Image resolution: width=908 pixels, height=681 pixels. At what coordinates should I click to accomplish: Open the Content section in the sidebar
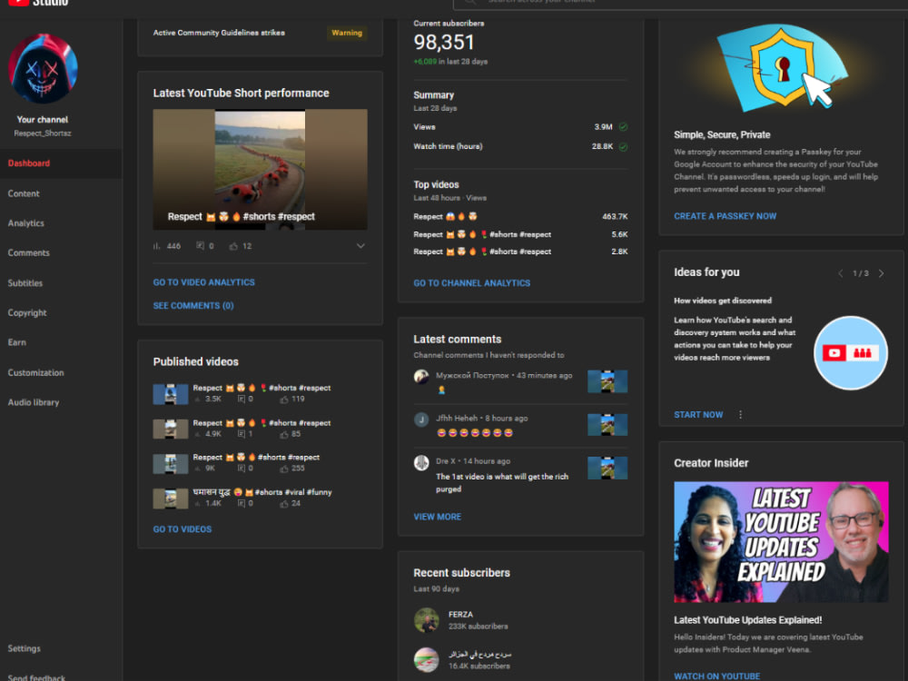(25, 192)
